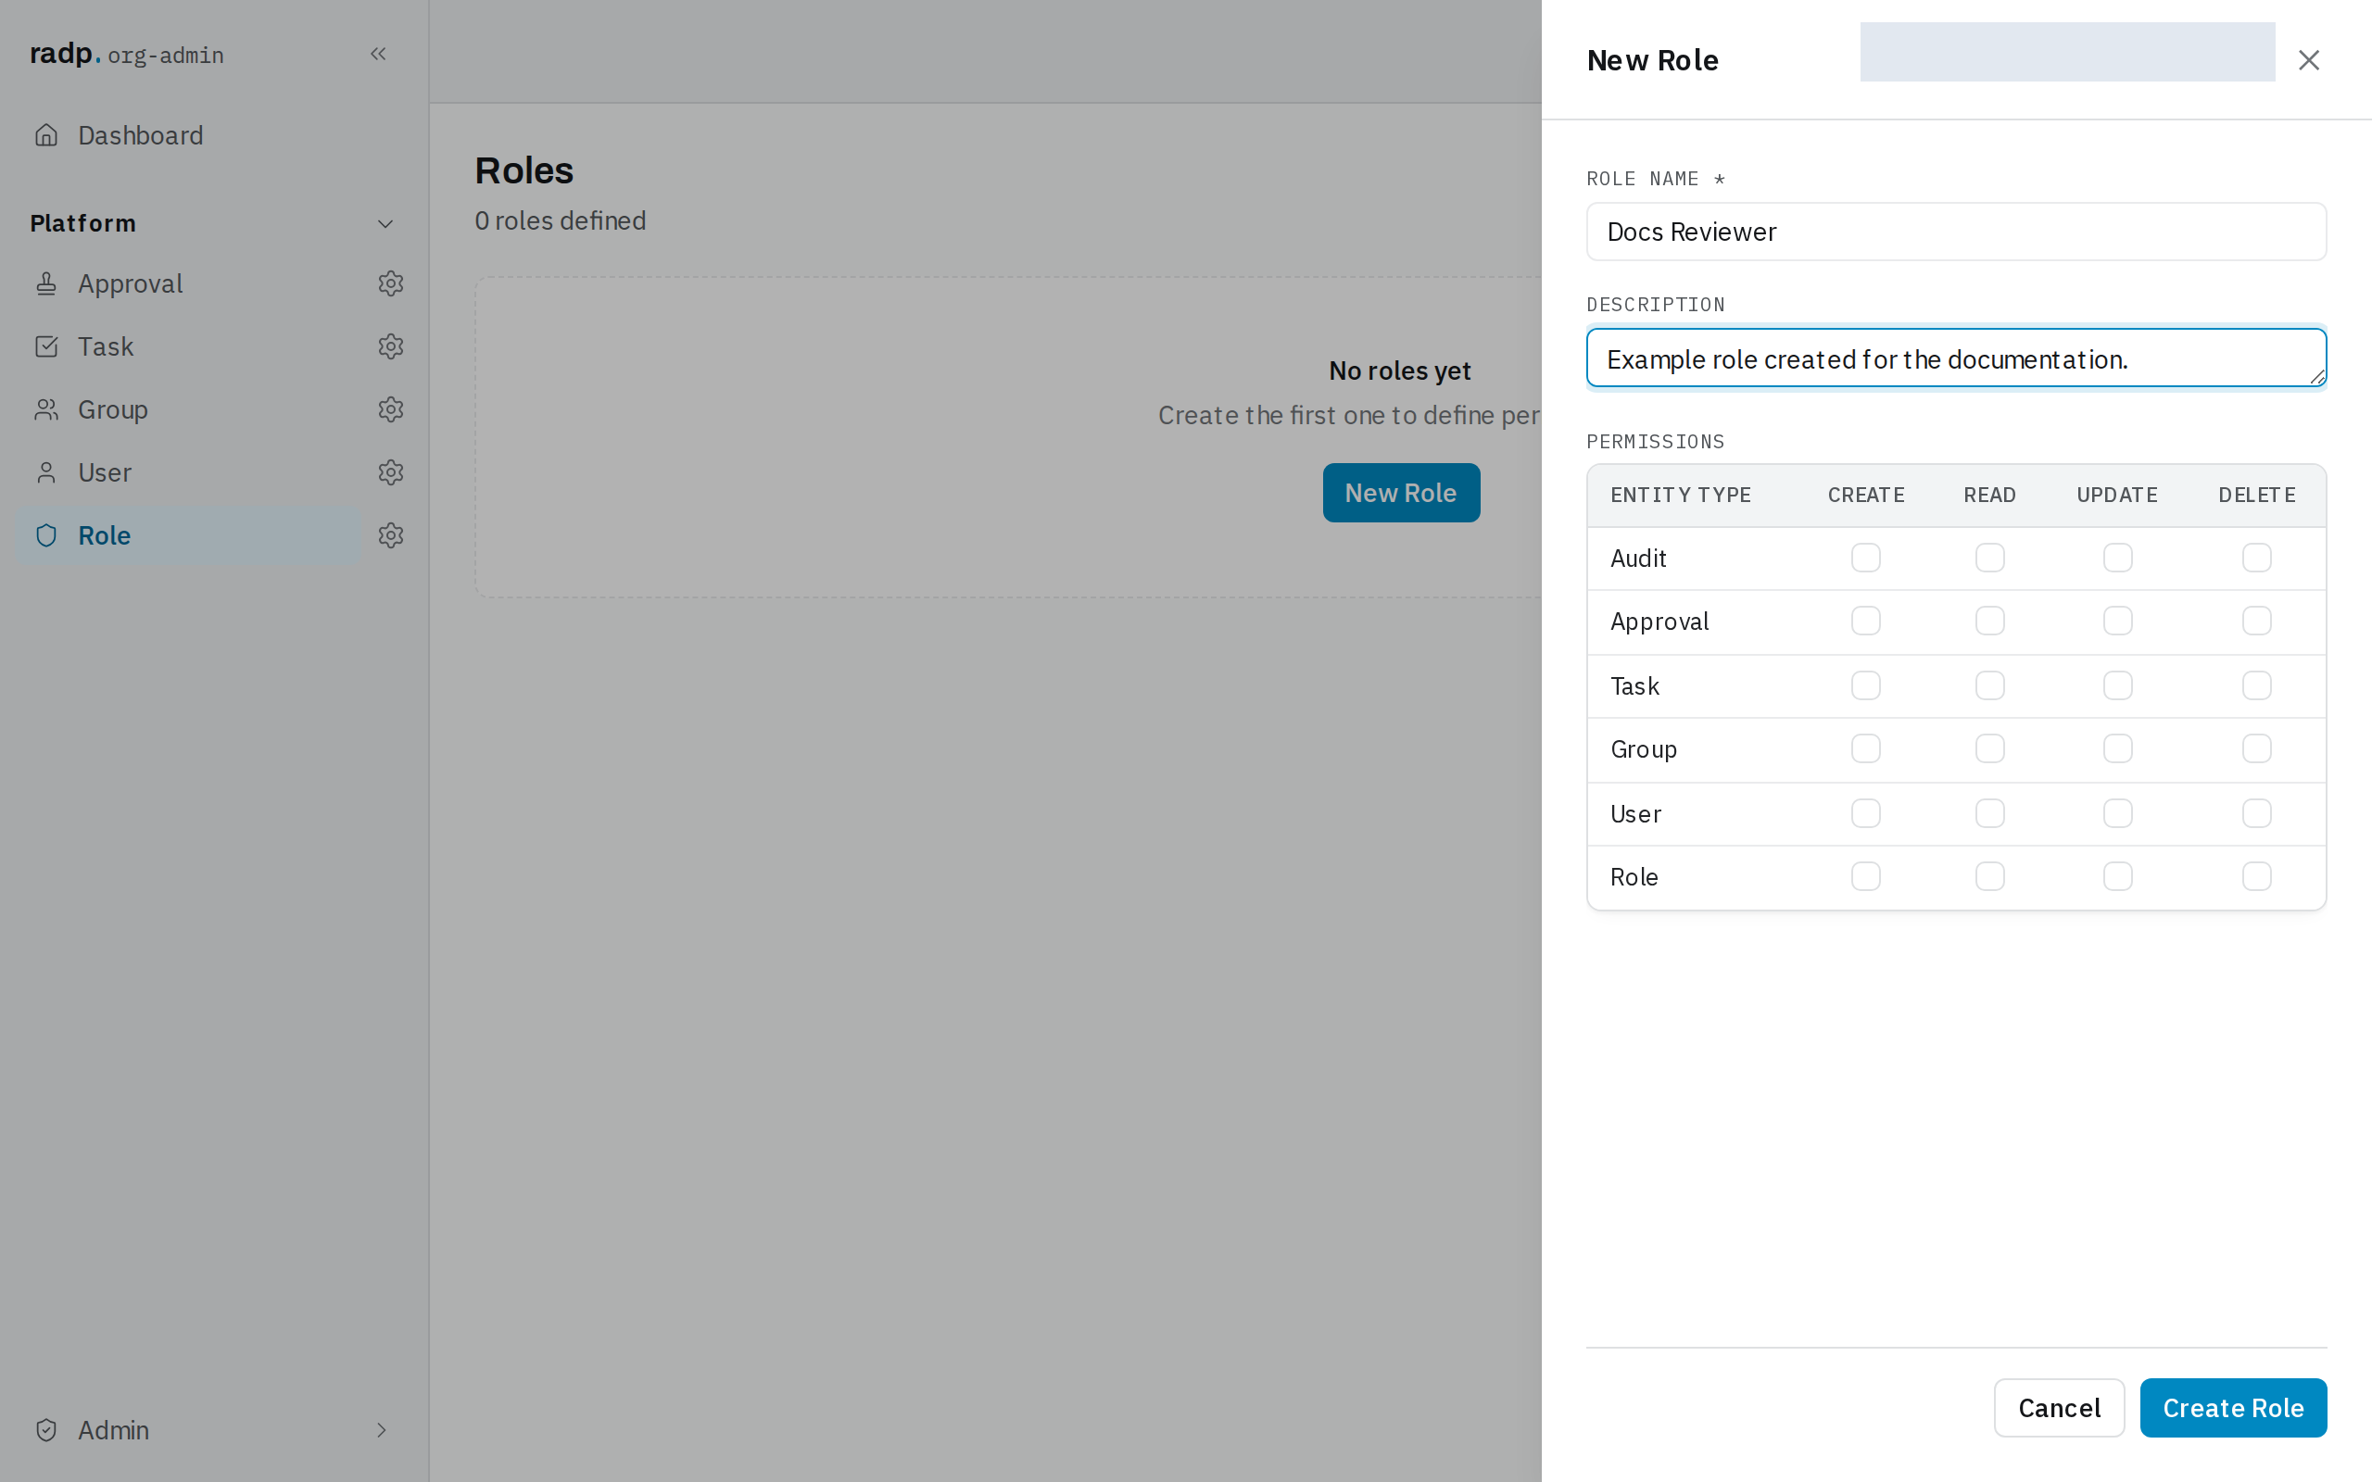This screenshot has width=2372, height=1482.
Task: Enable Delete permission for Audit
Action: click(2256, 558)
